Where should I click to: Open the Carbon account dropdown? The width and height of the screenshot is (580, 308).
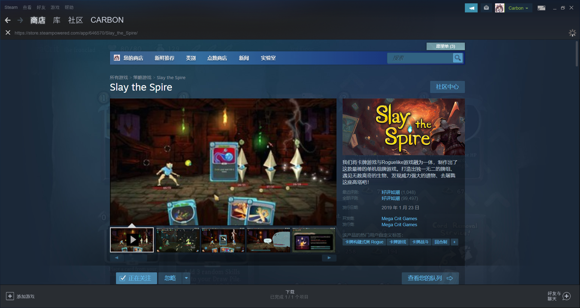[518, 8]
